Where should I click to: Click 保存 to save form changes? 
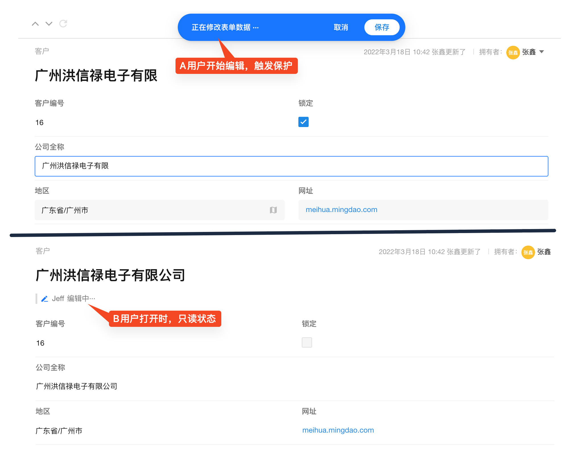pos(382,27)
